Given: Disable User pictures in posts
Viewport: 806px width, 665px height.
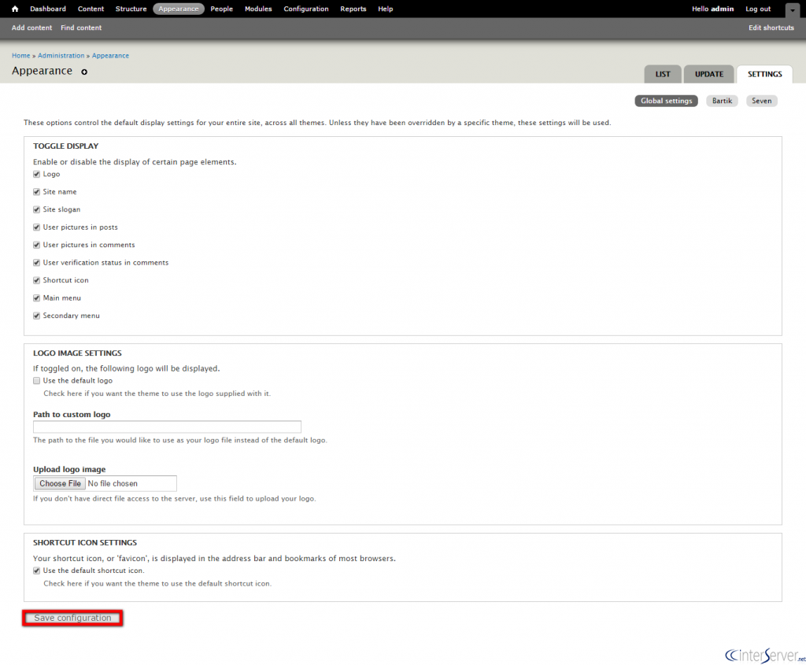Looking at the screenshot, I should click(x=36, y=227).
